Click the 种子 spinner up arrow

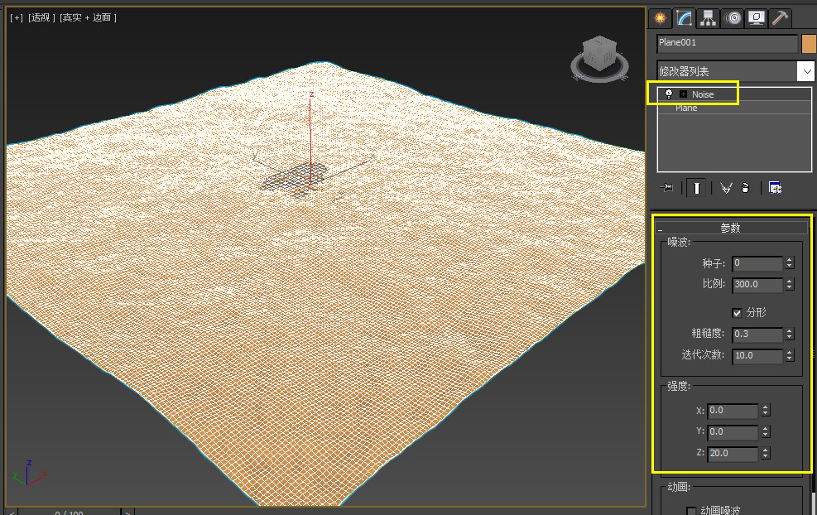pos(790,260)
